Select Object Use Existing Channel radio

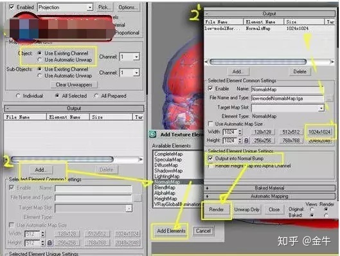pyautogui.click(x=39, y=53)
